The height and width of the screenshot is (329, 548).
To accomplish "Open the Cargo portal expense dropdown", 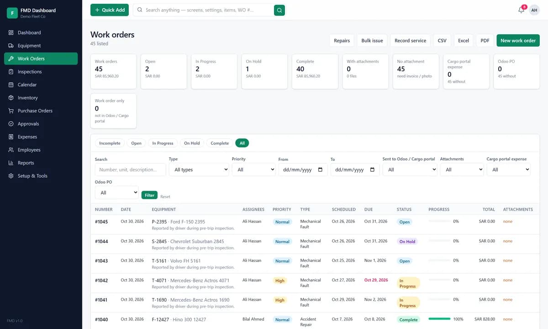I will [x=509, y=170].
